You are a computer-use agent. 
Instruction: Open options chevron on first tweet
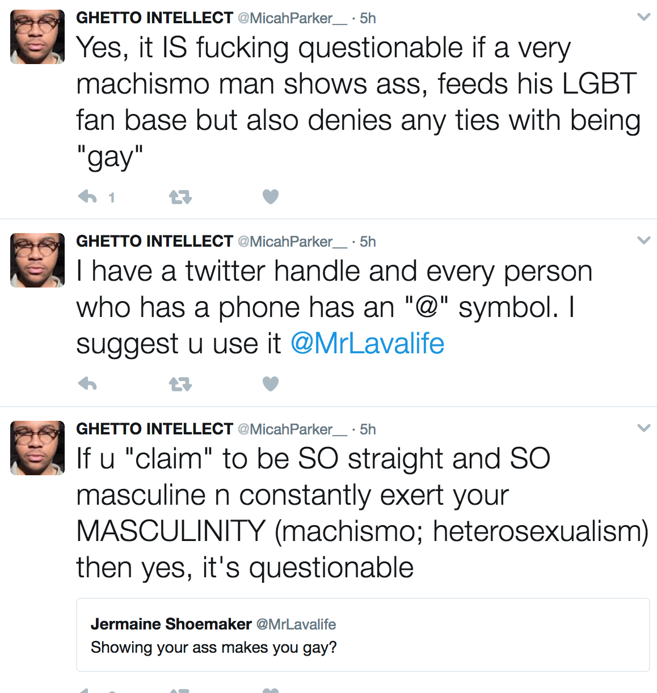(643, 17)
